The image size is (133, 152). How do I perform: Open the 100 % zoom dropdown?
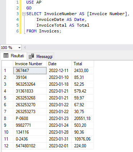click(19, 48)
